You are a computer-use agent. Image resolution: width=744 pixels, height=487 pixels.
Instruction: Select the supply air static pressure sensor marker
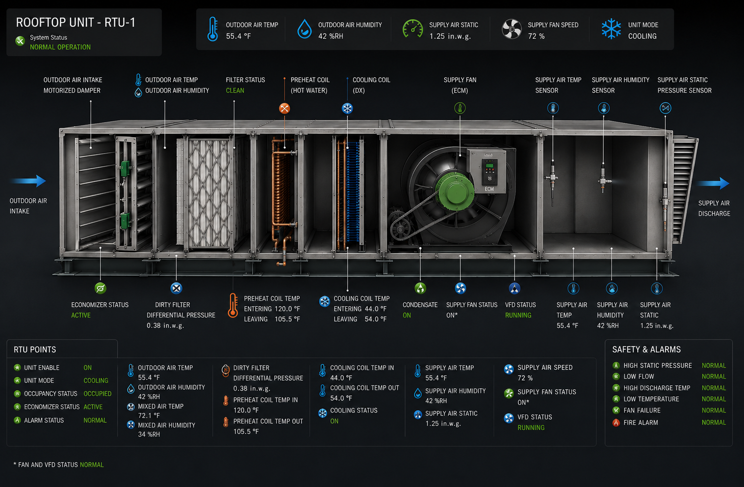665,108
